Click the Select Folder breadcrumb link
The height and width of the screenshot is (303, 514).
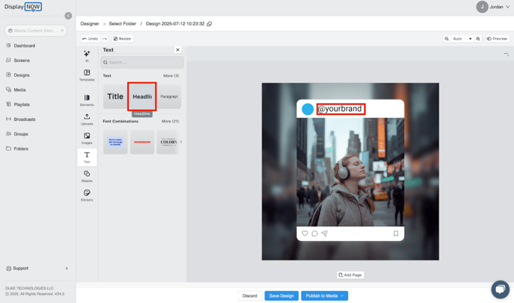(x=123, y=24)
